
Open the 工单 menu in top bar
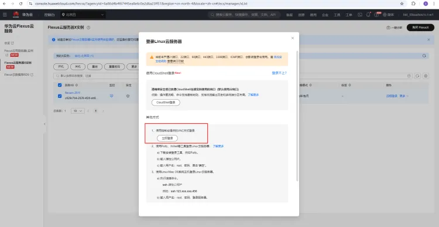pos(349,15)
